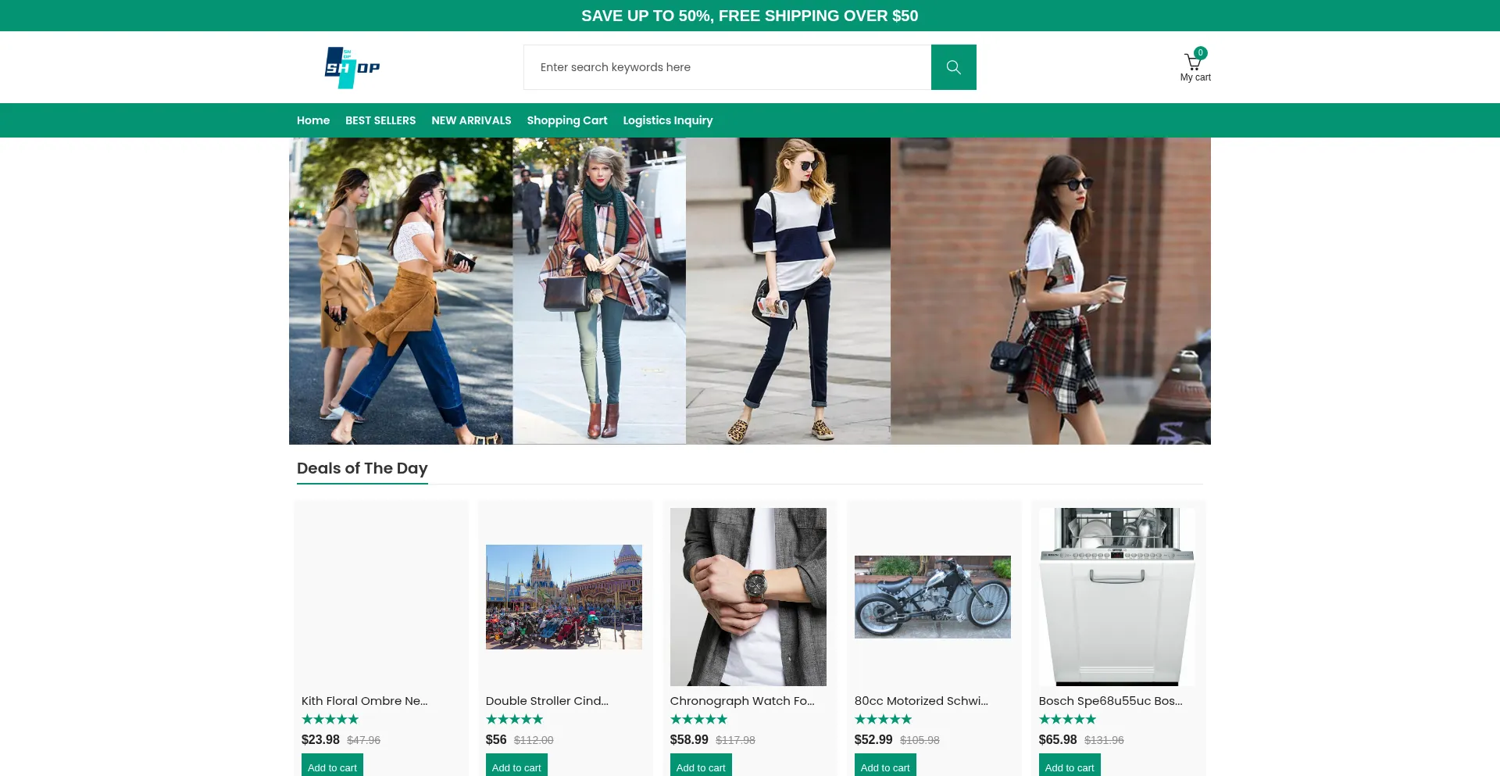Click the fashion street-style hero banner

point(749,291)
